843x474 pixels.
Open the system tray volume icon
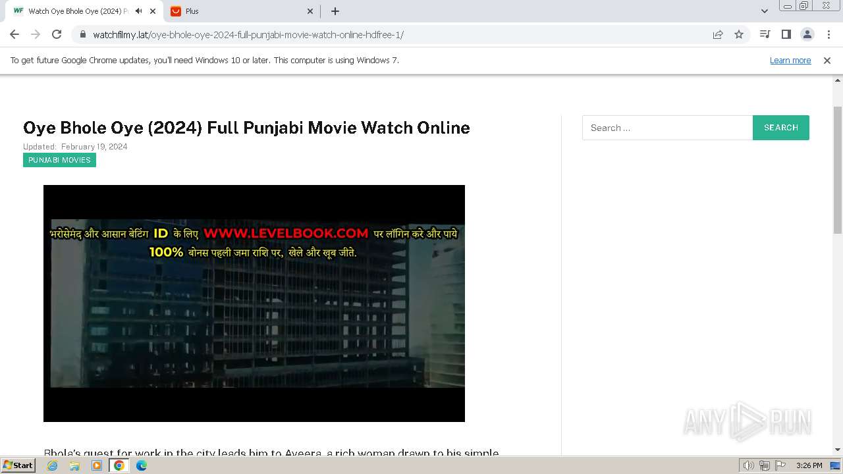click(x=749, y=465)
